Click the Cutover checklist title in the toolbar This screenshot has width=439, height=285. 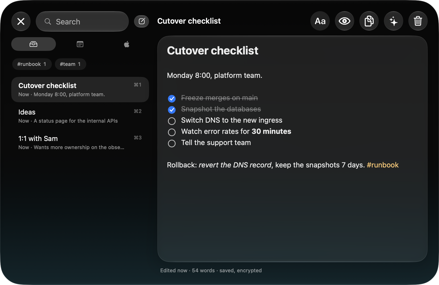pos(189,21)
